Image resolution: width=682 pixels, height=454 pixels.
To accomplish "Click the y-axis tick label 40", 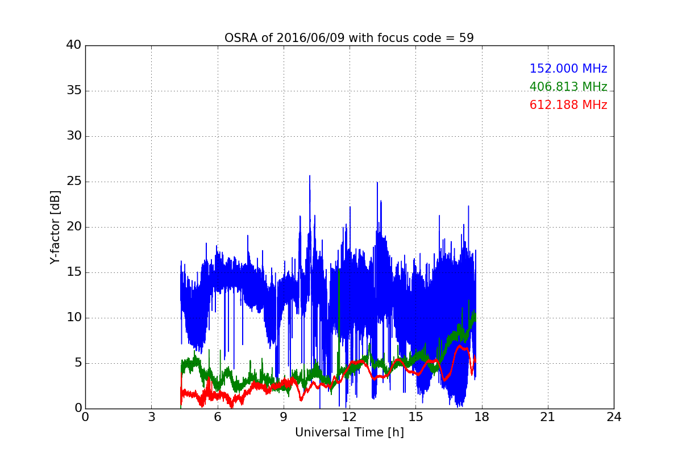I will point(73,45).
